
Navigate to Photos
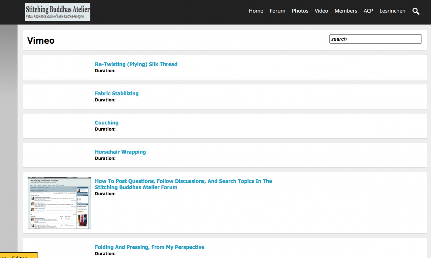[300, 11]
